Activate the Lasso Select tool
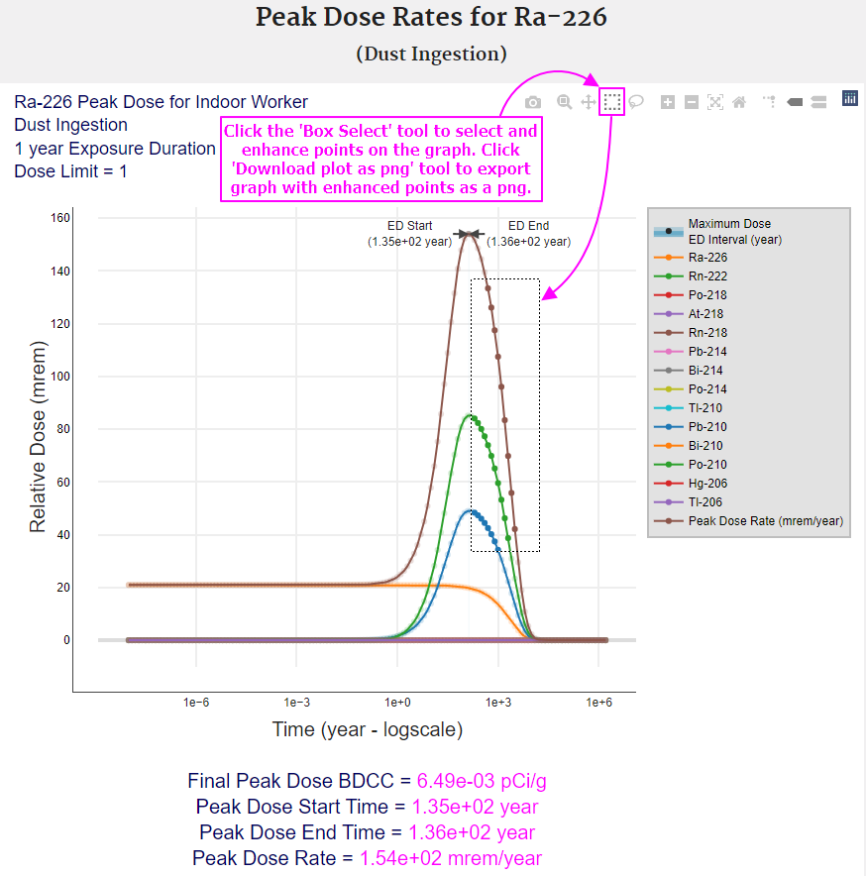This screenshot has height=876, width=866. [636, 102]
